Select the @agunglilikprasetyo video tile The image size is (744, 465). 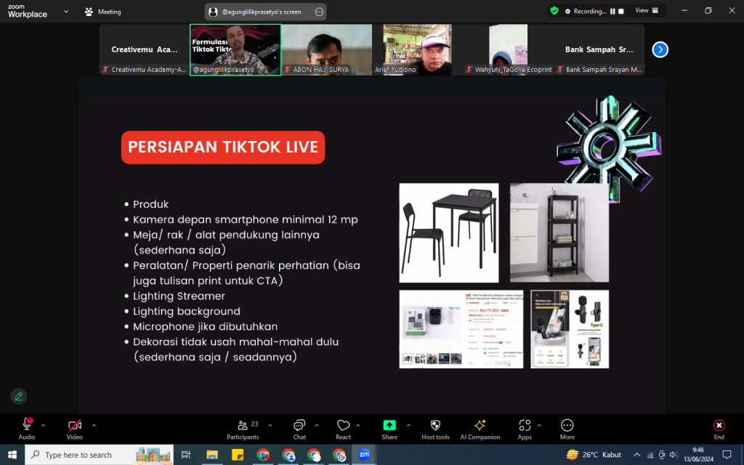235,50
